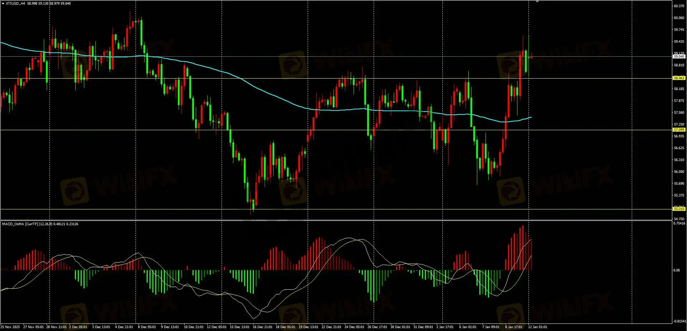687x331 pixels.
Task: Click the 56.000 price scale value
Action: 679,172
